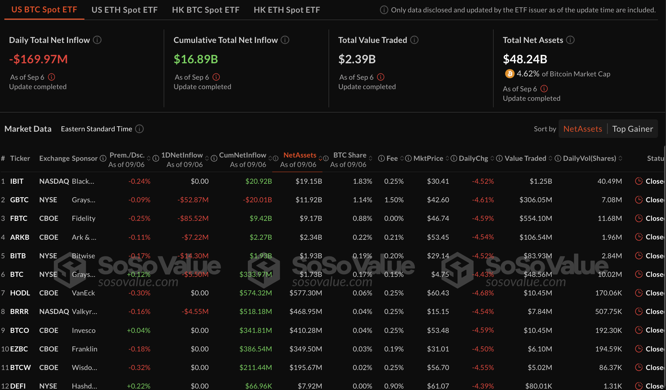Toggle sorting on the BTC Share column arrows

[370, 158]
